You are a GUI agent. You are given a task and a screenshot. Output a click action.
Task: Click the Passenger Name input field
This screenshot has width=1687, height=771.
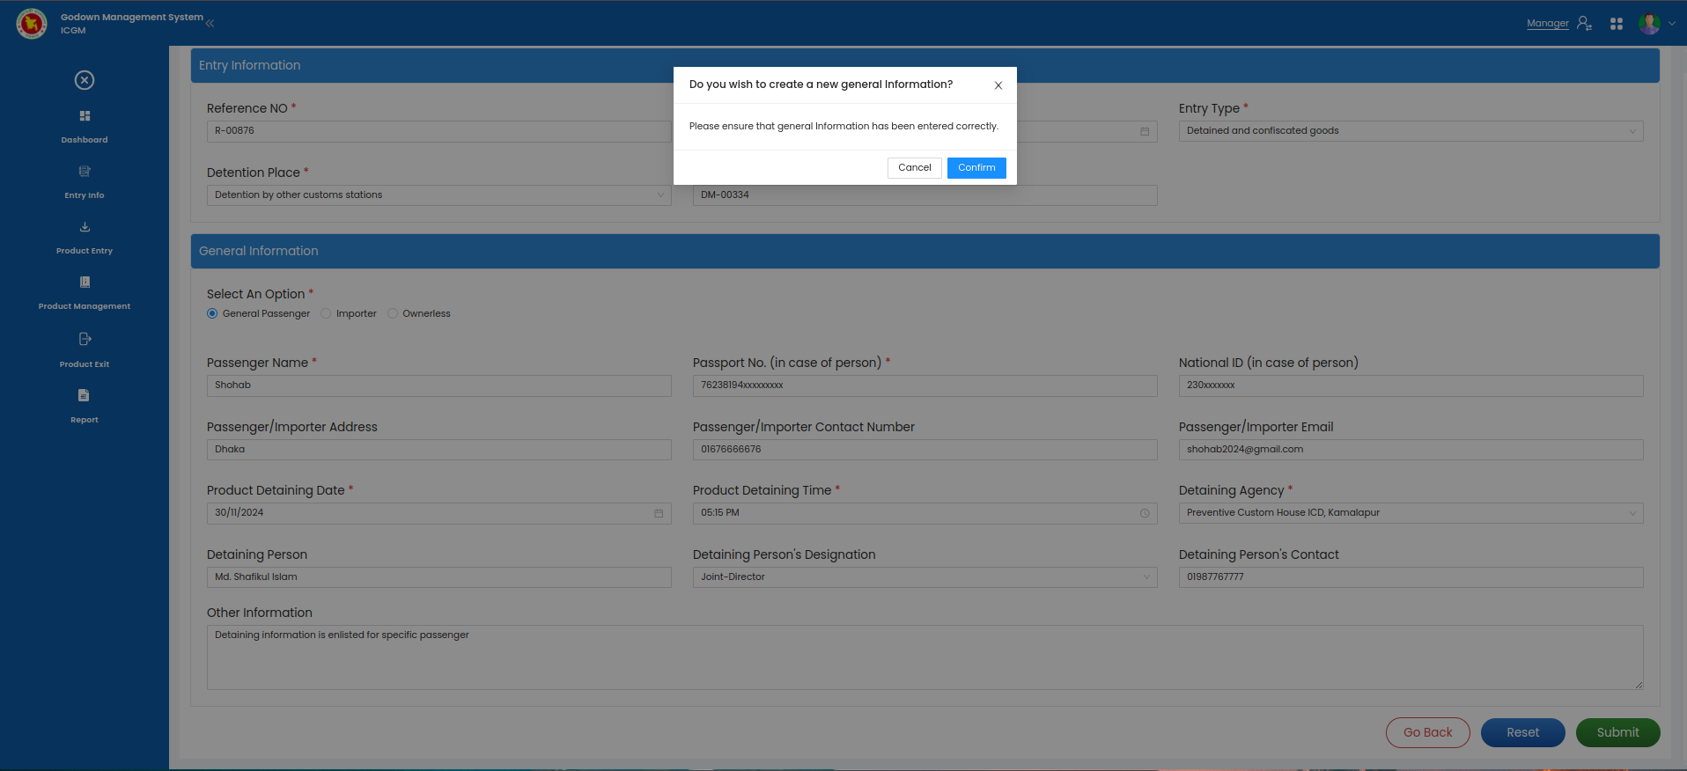pyautogui.click(x=438, y=385)
